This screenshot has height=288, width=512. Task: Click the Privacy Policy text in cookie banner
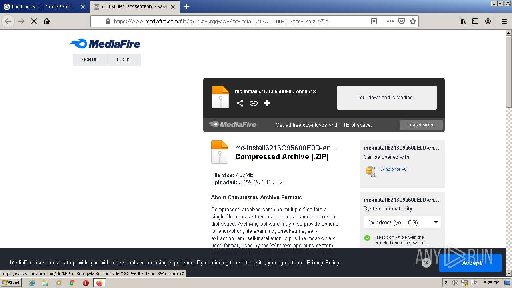[x=323, y=263]
